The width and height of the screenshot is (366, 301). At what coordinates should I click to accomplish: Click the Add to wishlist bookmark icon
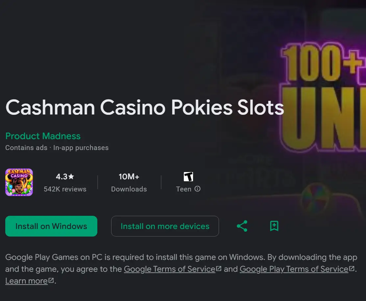(274, 226)
